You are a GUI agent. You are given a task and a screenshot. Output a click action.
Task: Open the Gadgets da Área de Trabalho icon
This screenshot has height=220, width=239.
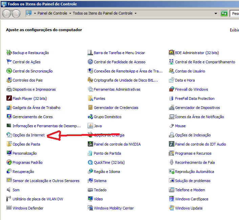click(9, 107)
